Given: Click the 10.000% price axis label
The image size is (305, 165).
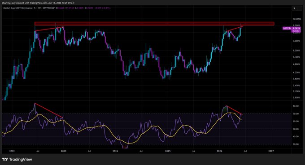Looking at the screenshot, I should [x=296, y=19].
